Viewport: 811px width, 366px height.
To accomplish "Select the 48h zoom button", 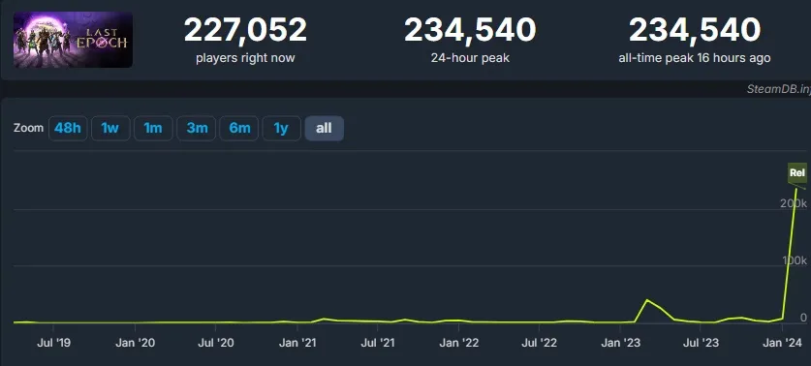I will click(x=68, y=128).
